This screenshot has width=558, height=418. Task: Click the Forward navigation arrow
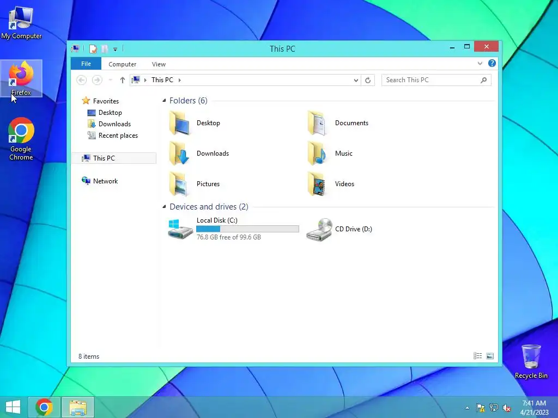click(97, 80)
